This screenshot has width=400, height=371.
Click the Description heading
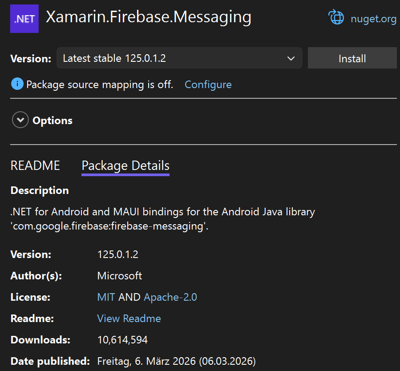coord(40,190)
